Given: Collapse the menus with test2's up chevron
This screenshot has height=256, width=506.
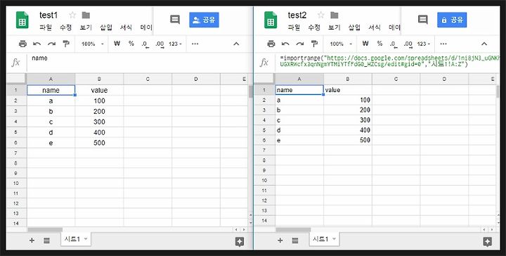Looking at the screenshot, I should click(x=484, y=44).
